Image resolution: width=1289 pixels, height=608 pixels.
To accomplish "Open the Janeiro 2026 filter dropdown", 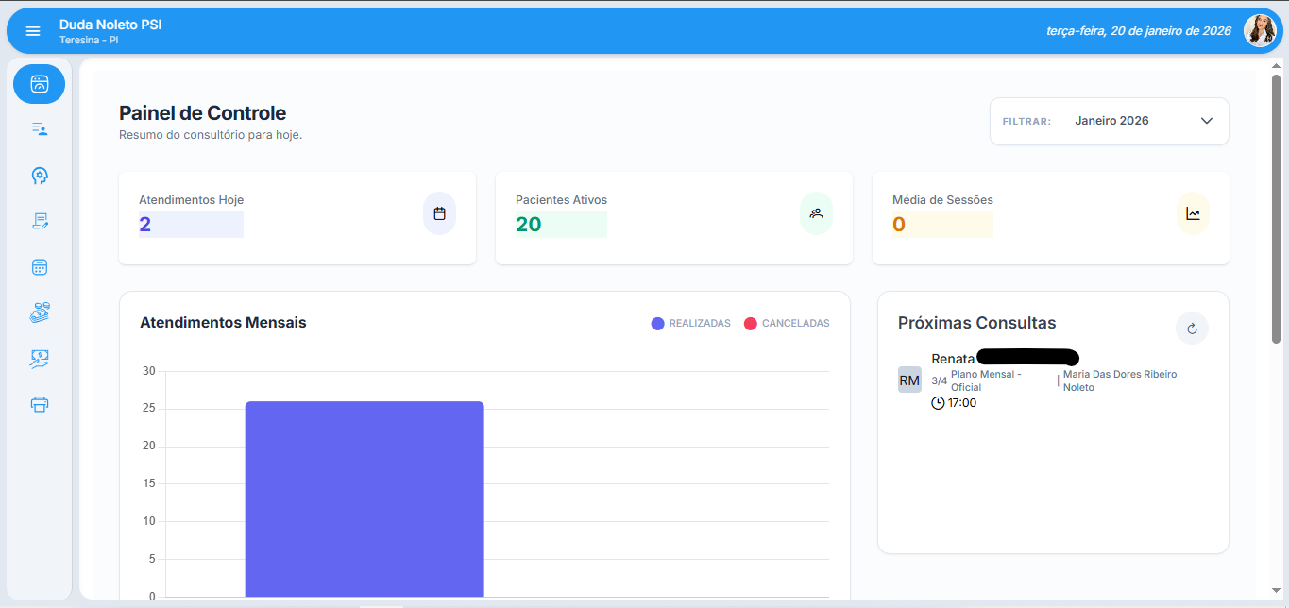I will click(x=1110, y=121).
